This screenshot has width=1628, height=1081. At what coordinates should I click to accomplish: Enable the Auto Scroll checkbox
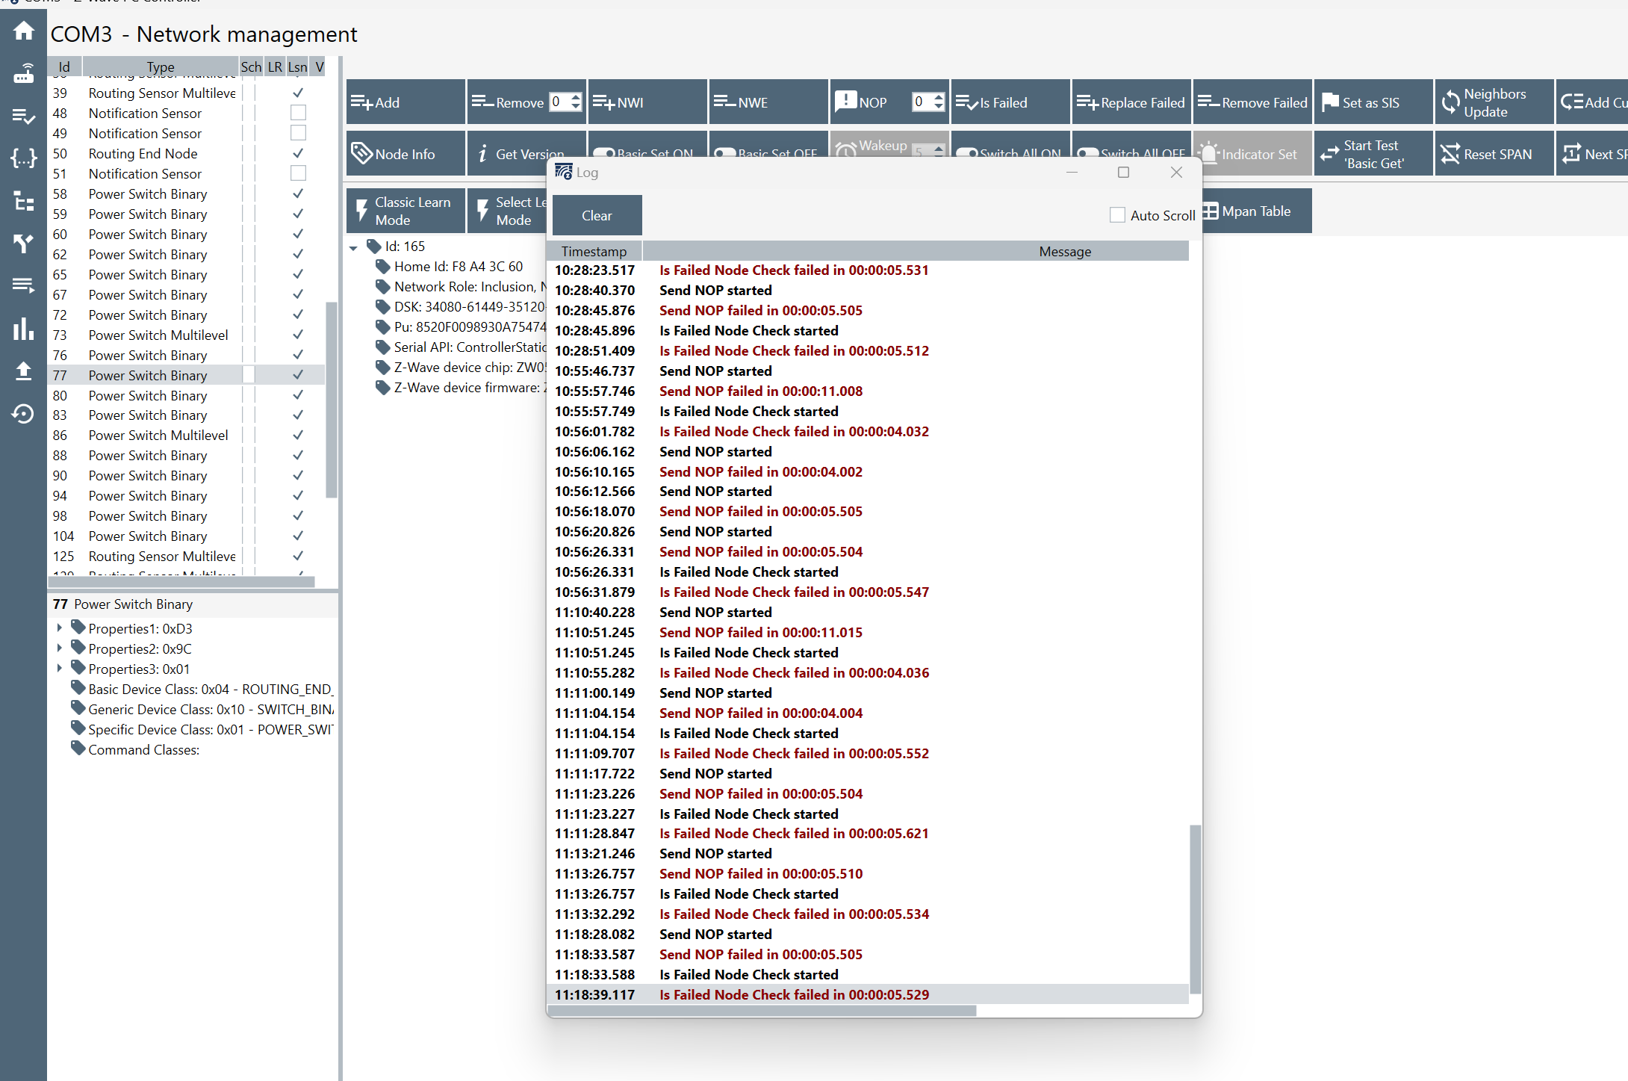pos(1117,215)
